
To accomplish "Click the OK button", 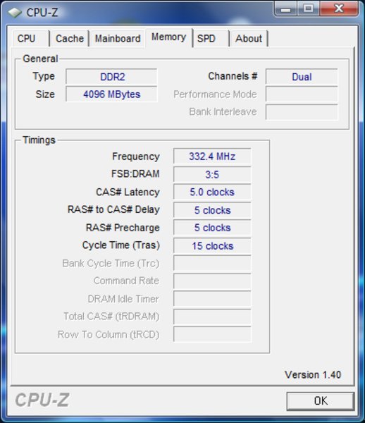I will coord(320,401).
